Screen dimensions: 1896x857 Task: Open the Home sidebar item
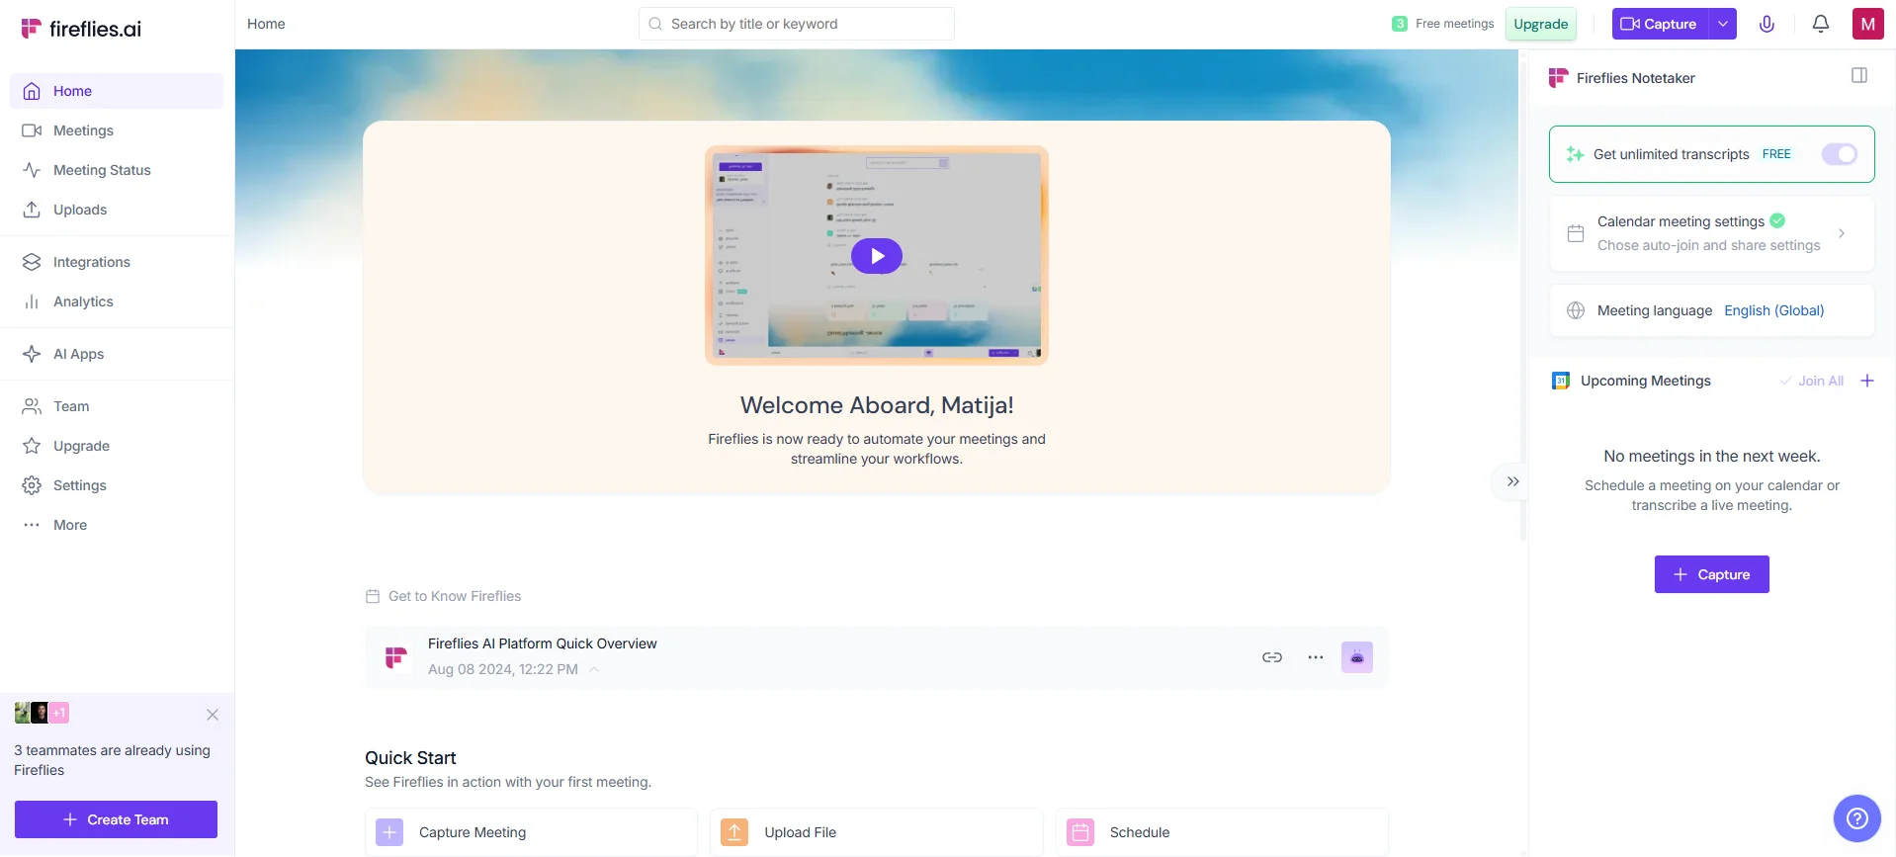[117, 91]
